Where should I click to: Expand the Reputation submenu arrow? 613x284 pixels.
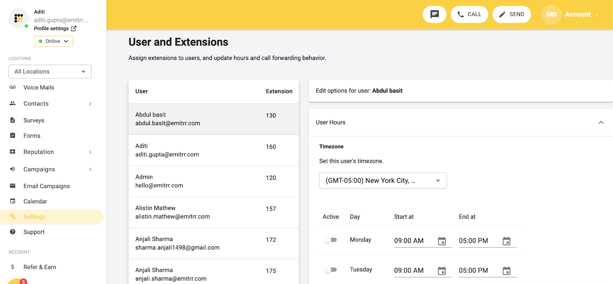[x=90, y=152]
